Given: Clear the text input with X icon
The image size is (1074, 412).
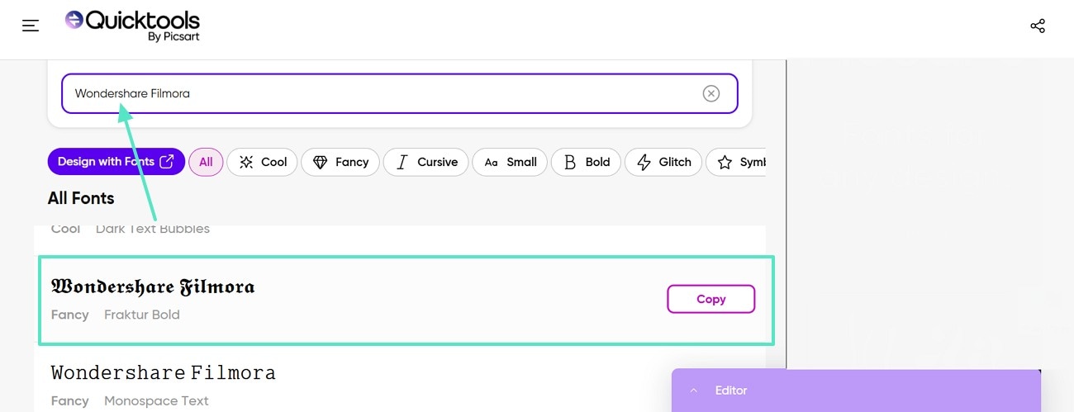Looking at the screenshot, I should (x=711, y=93).
